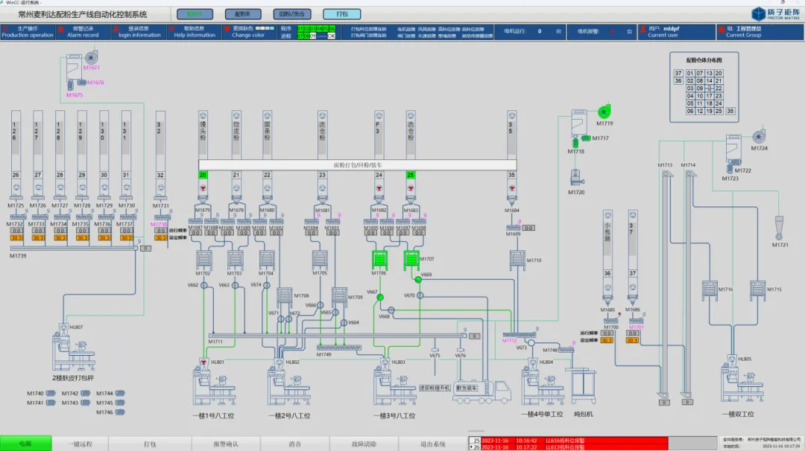Screen dimensions: 805x451
Task: Switch to the 回粉/洗仓 tab
Action: (291, 14)
